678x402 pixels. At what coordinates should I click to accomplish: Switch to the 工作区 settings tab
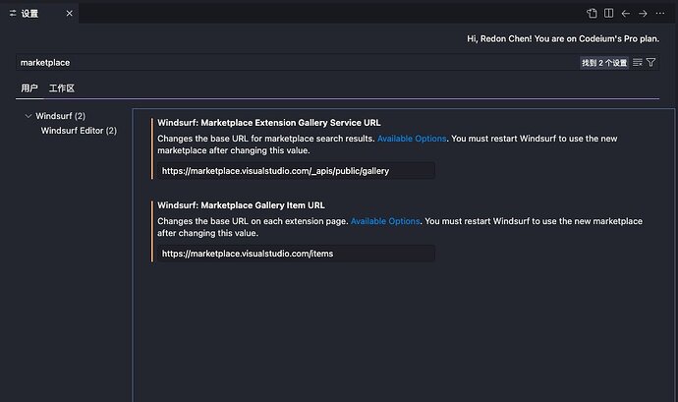pos(61,88)
